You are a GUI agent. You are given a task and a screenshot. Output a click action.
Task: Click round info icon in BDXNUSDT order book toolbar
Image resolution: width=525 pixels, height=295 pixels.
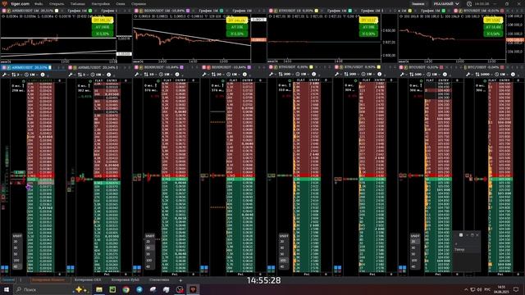point(177,75)
